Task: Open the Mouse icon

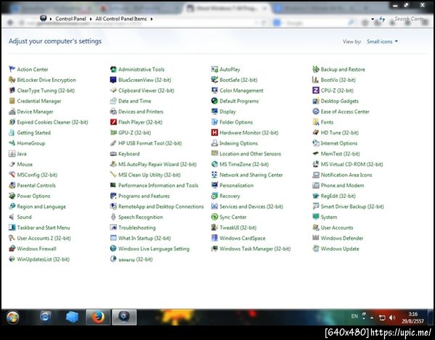Action: coord(12,164)
